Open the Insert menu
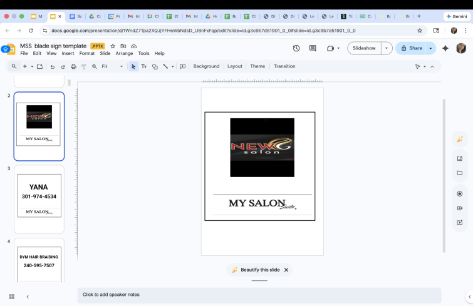The width and height of the screenshot is (473, 306). (x=68, y=54)
